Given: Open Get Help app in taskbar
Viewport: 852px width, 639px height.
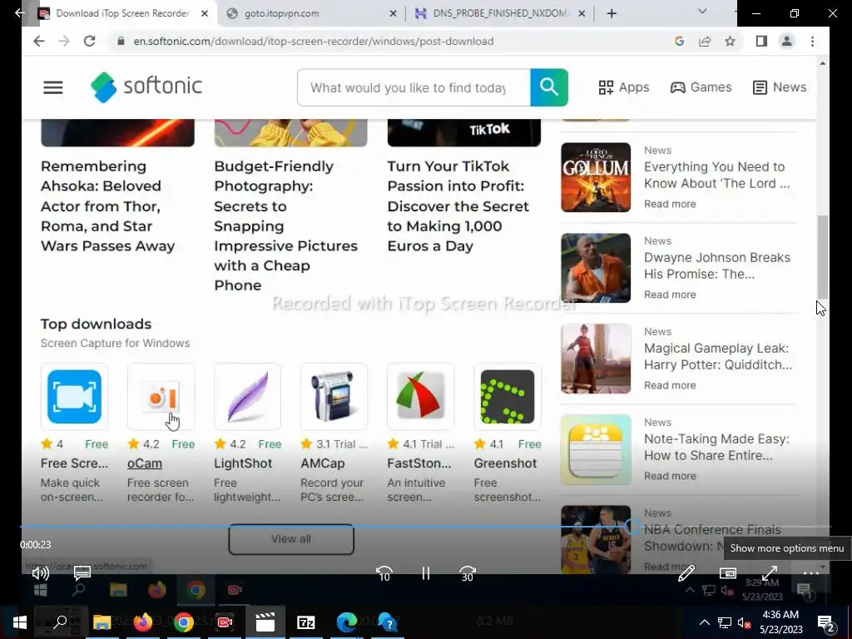Looking at the screenshot, I should 388,622.
